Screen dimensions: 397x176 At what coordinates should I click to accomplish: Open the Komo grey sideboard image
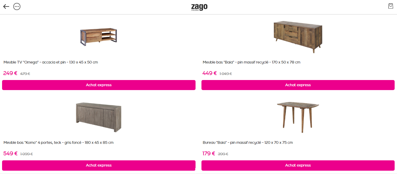(x=98, y=117)
